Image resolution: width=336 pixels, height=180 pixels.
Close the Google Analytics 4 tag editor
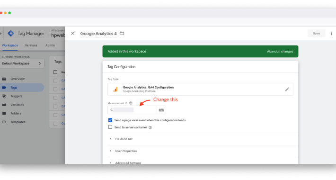click(73, 33)
